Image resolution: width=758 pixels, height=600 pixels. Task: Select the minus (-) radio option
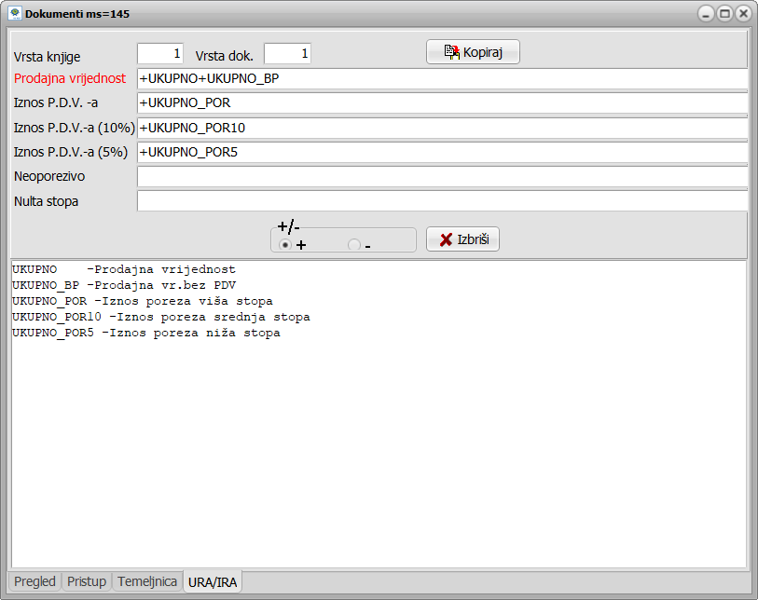(x=354, y=245)
